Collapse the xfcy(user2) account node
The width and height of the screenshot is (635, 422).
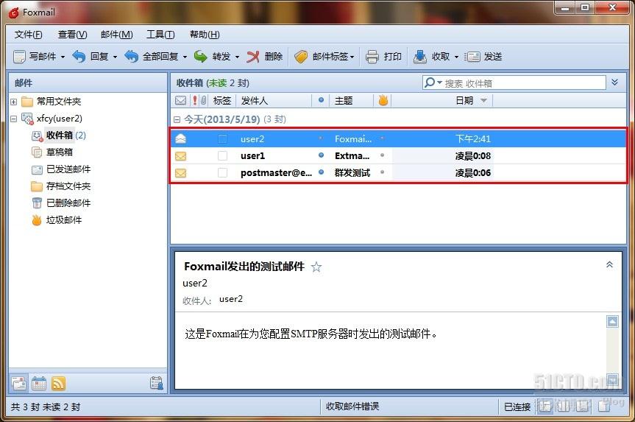(x=13, y=119)
